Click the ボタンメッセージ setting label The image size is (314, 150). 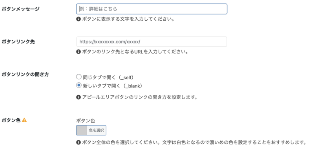coord(21,9)
